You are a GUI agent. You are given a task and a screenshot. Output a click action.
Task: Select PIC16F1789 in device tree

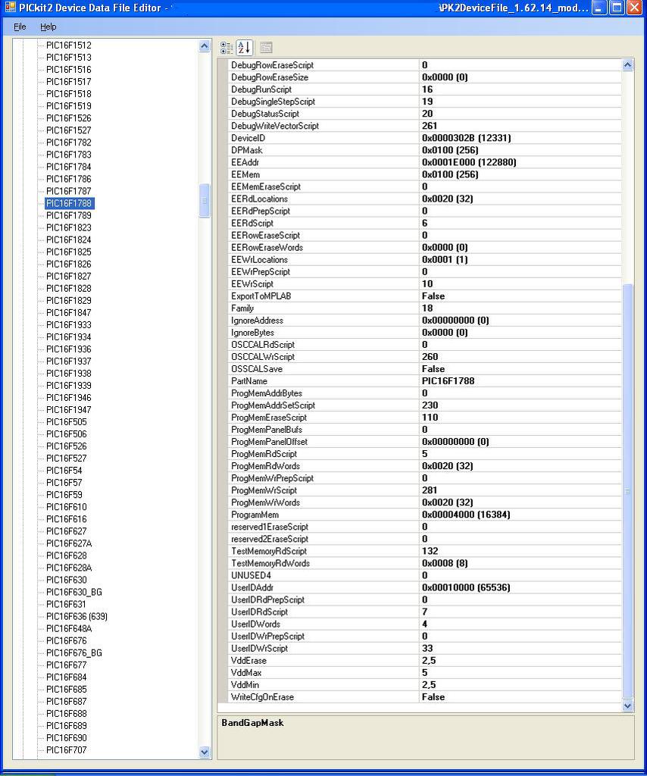pyautogui.click(x=69, y=215)
